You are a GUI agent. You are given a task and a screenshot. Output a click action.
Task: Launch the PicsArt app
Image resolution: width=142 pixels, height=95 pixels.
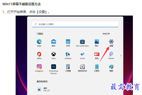click(x=111, y=55)
